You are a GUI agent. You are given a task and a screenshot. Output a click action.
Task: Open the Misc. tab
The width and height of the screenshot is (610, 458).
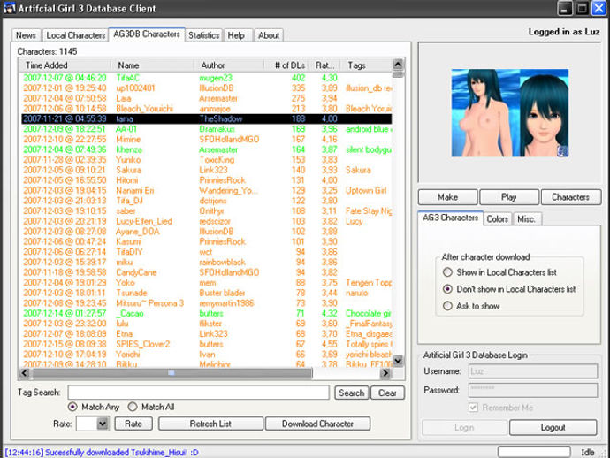click(x=526, y=219)
